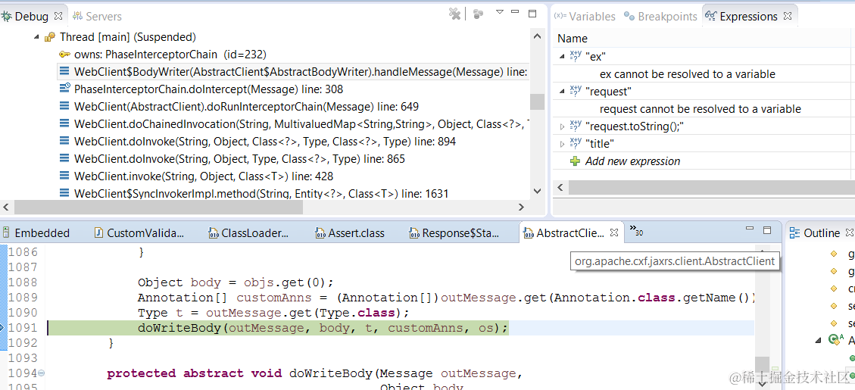Open the CustomValida... editor tab
Image resolution: width=855 pixels, height=390 pixels.
click(x=139, y=233)
